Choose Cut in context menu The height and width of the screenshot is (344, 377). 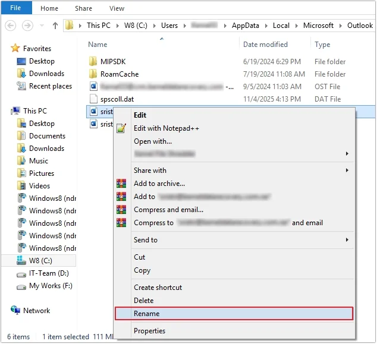tap(140, 257)
